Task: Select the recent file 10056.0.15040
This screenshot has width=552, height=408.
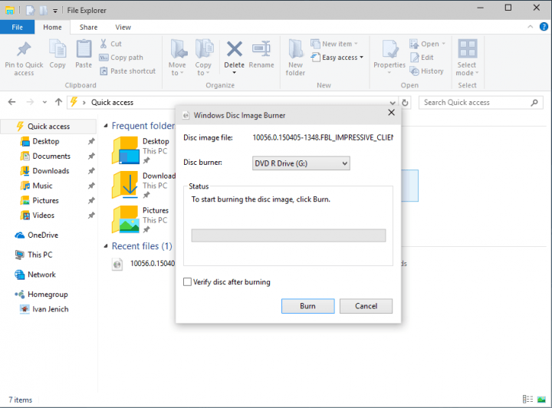Action: click(x=143, y=264)
